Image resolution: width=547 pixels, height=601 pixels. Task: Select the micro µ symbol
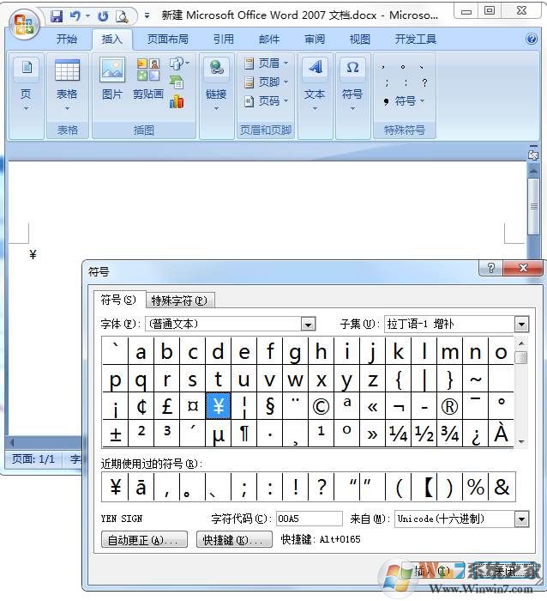tap(218, 434)
